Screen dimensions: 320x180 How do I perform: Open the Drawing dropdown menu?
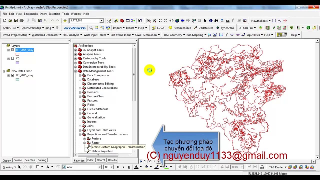point(9,167)
